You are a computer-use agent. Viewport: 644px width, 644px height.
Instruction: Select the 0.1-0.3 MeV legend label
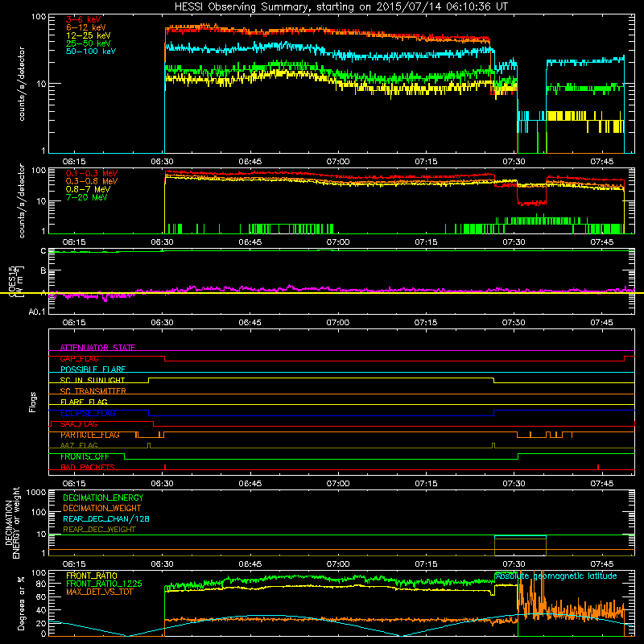point(92,173)
